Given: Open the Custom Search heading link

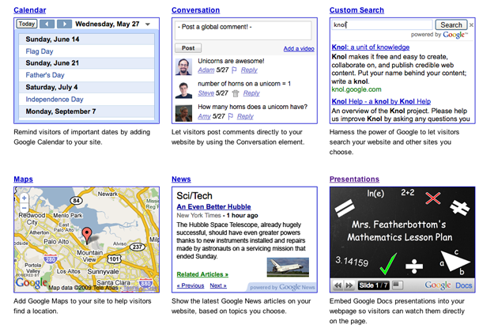Looking at the screenshot, I should pyautogui.click(x=357, y=10).
